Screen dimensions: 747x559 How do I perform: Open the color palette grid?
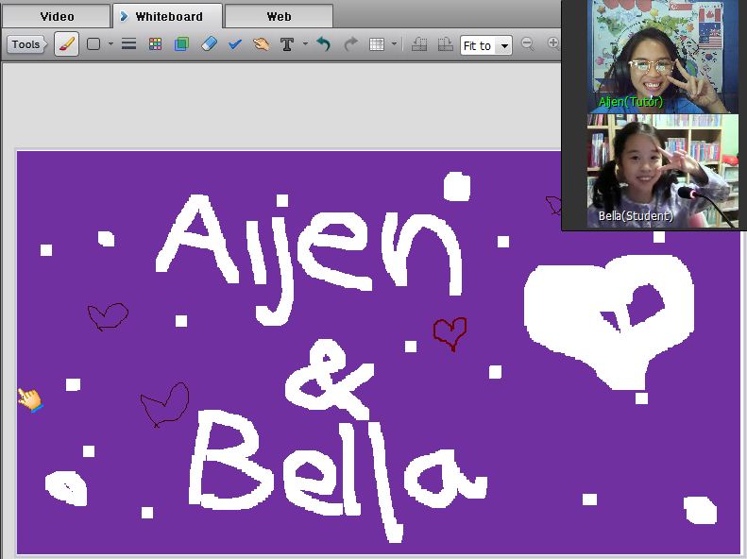click(x=156, y=44)
